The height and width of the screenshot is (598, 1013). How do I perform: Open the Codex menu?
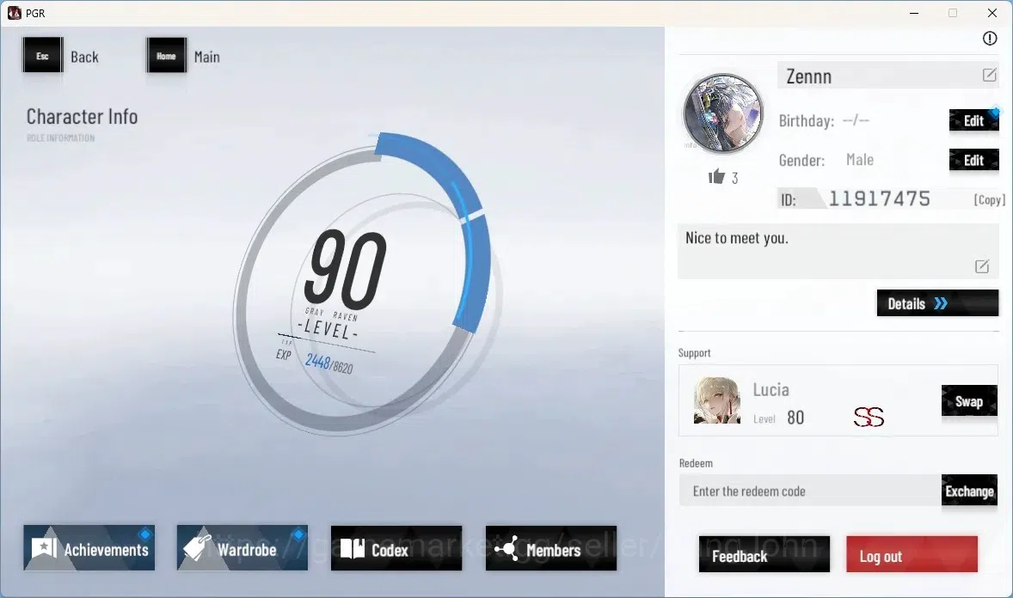pos(396,548)
